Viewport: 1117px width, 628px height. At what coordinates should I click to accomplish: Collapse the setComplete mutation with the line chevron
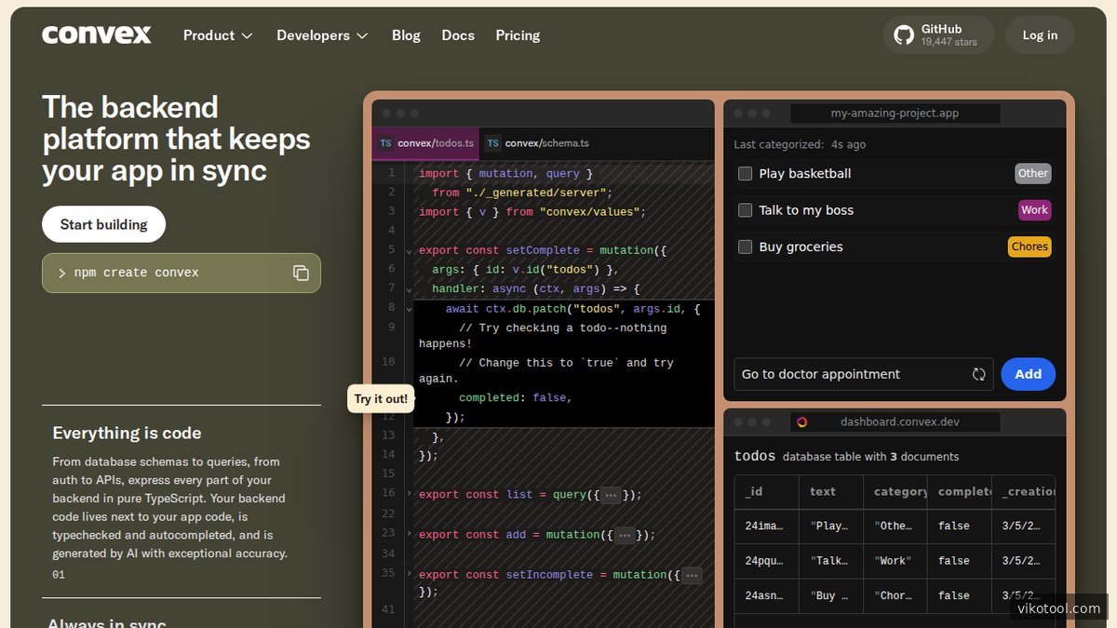410,249
